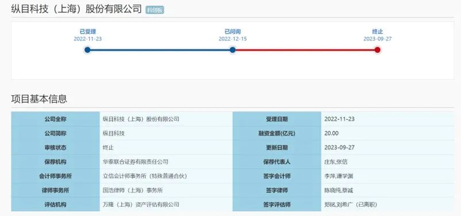This screenshot has height=216, width=461.
Task: Click the 融资金额(亿元) label cell
Action: pos(276,133)
